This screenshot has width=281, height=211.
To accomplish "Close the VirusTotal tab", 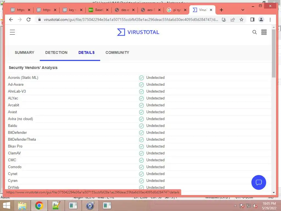I will point(211,10).
